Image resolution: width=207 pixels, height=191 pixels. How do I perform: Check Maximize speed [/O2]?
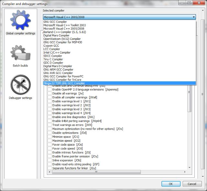tap(49, 140)
